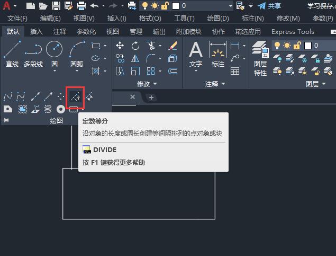Viewport: 336px width, 256px height.
Task: Click the 共享 share button
Action: click(x=269, y=6)
